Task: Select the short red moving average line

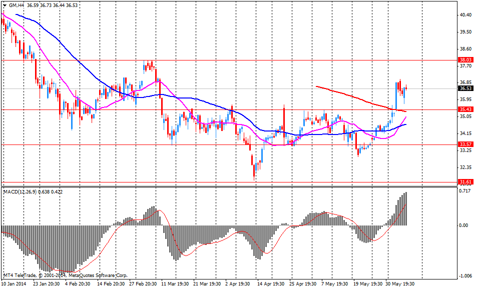Action: [x=350, y=94]
